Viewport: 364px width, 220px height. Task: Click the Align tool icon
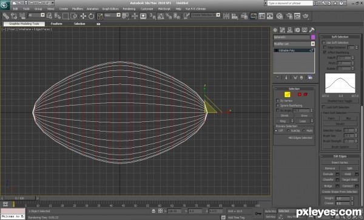click(x=235, y=16)
